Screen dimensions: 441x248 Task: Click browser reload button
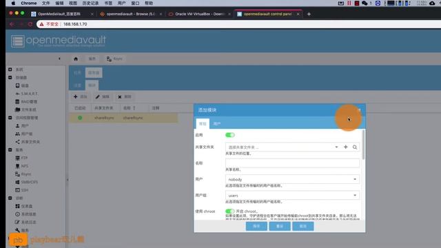tap(30, 24)
